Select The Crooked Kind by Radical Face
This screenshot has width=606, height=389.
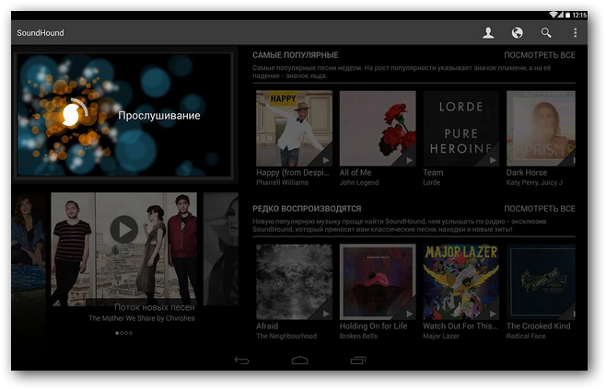pos(541,281)
